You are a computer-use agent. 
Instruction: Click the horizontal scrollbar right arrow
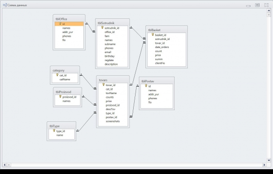[265, 165]
